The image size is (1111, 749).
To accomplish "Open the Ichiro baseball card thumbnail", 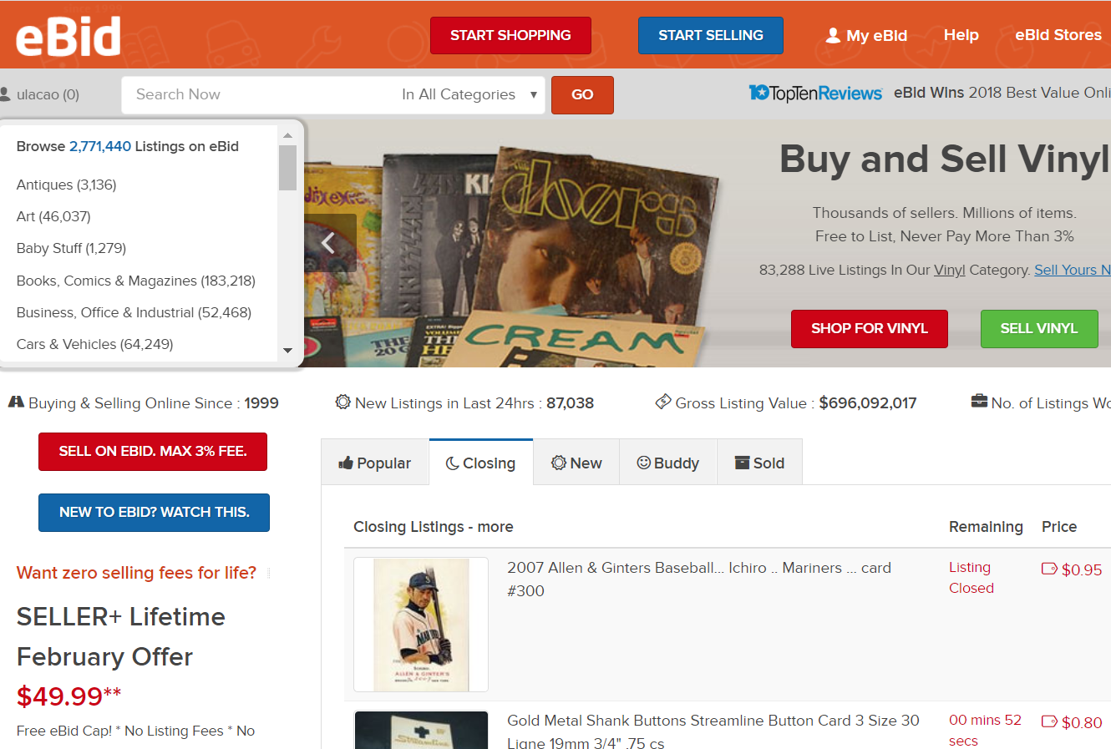I will (x=421, y=625).
